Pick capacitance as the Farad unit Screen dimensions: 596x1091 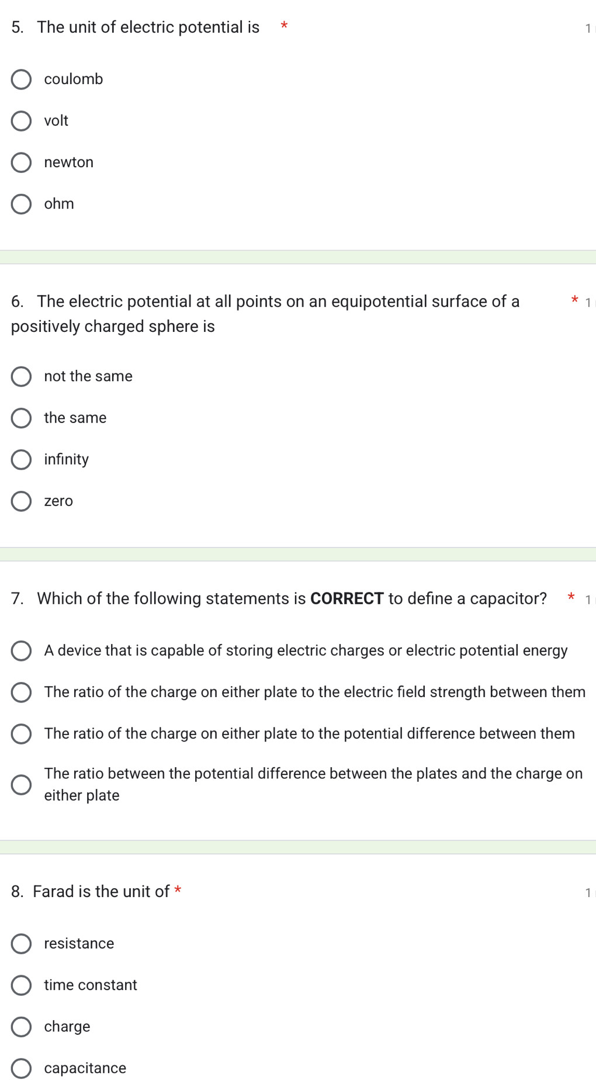click(22, 1068)
